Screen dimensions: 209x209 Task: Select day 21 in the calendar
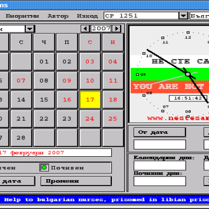tap(21, 119)
